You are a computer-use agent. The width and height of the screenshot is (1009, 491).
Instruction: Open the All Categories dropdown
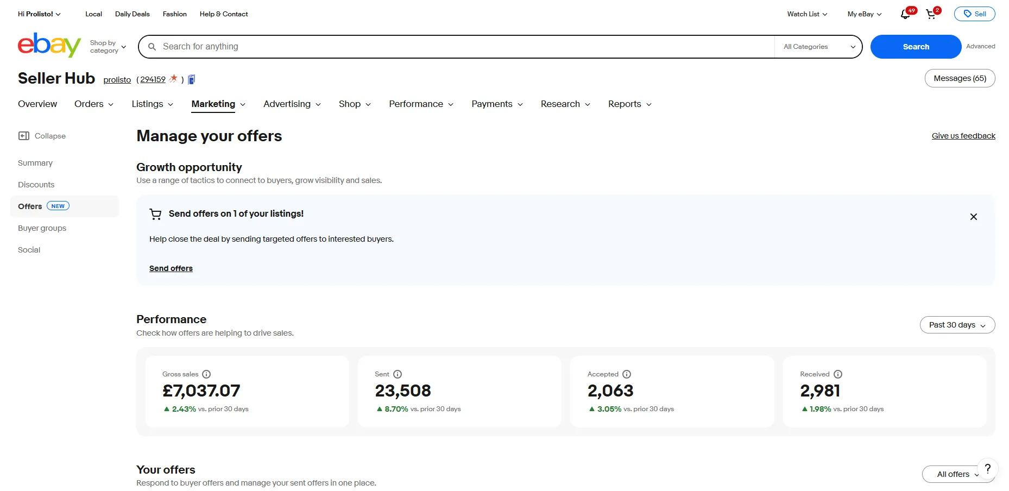click(818, 47)
